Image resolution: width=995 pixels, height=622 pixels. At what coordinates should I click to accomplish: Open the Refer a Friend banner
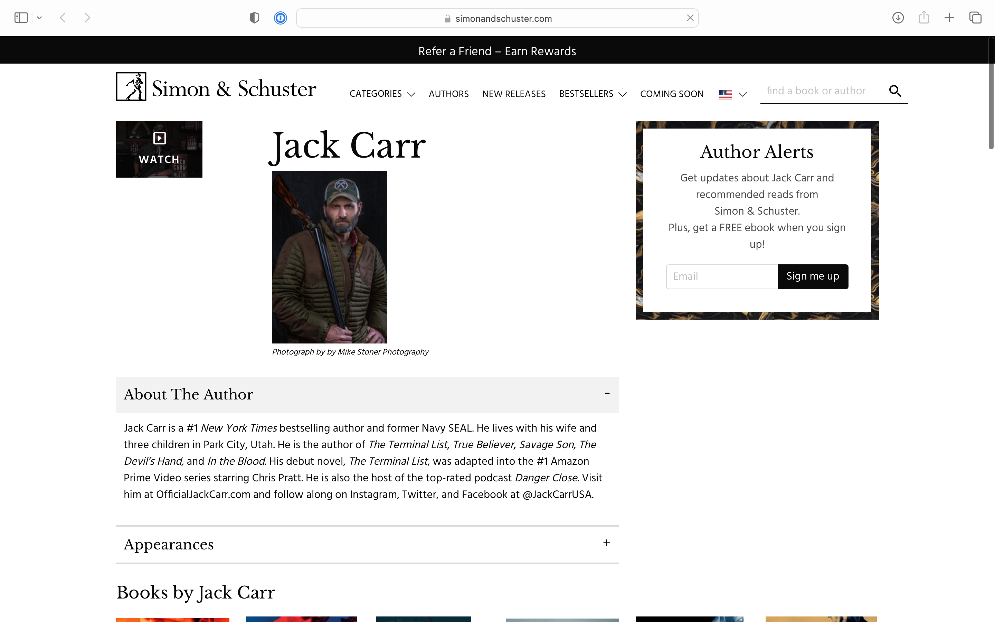[x=497, y=51]
